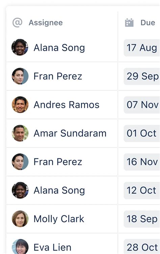Open the 17 Aug due date chip
160x254 pixels.
(x=142, y=48)
